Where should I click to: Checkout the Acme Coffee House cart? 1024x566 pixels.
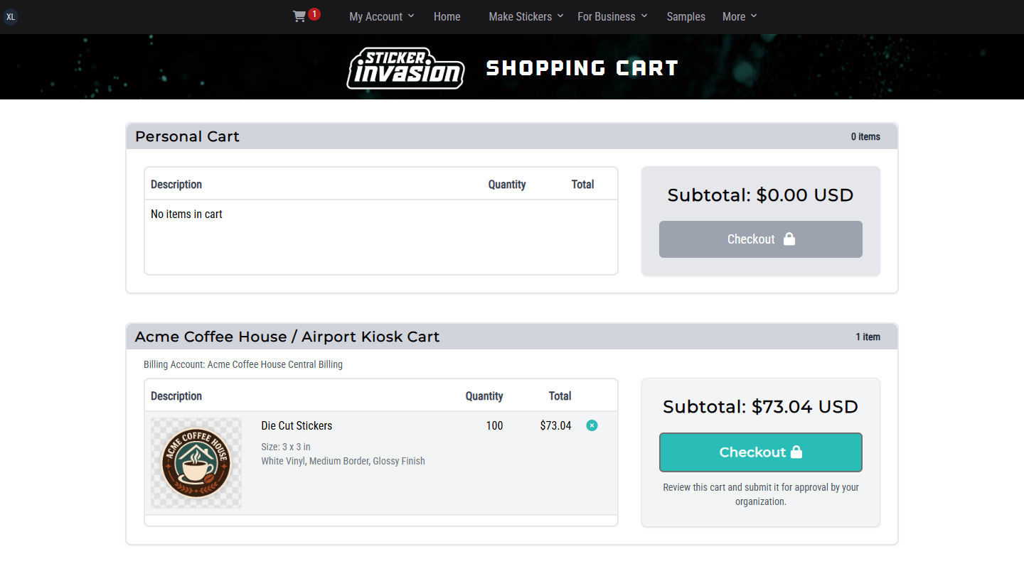(x=761, y=452)
